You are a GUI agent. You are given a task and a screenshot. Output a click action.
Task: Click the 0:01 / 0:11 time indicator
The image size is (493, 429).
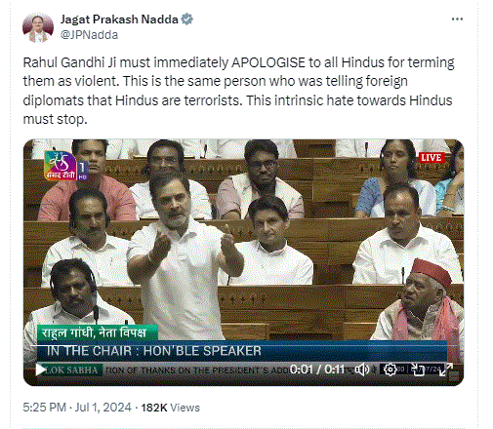click(317, 370)
